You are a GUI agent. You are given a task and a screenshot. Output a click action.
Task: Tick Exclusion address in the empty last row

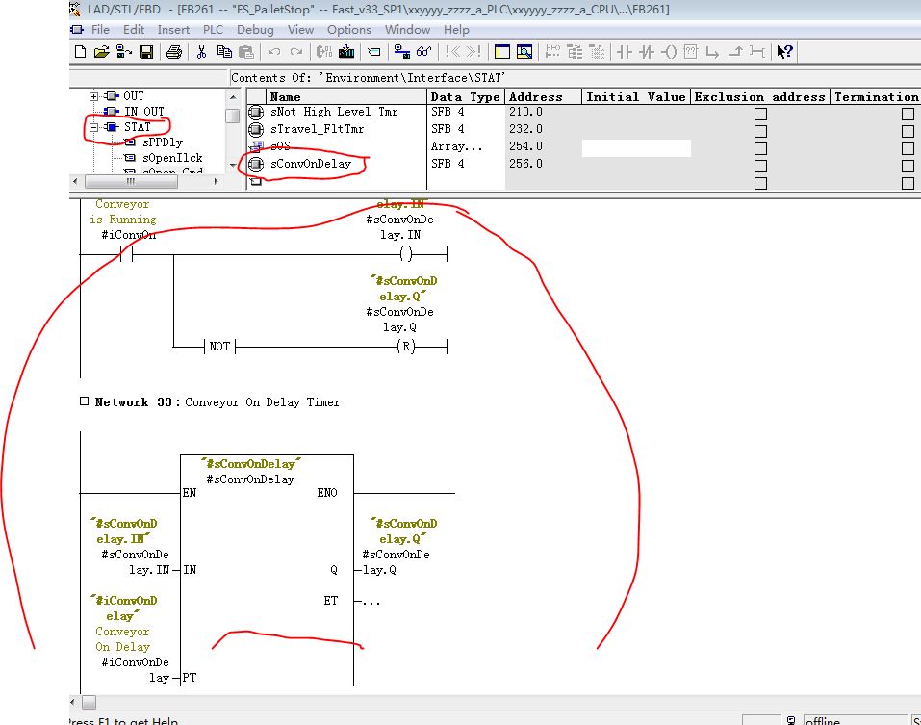click(x=760, y=183)
